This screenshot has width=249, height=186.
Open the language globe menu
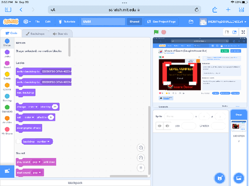(x=27, y=22)
